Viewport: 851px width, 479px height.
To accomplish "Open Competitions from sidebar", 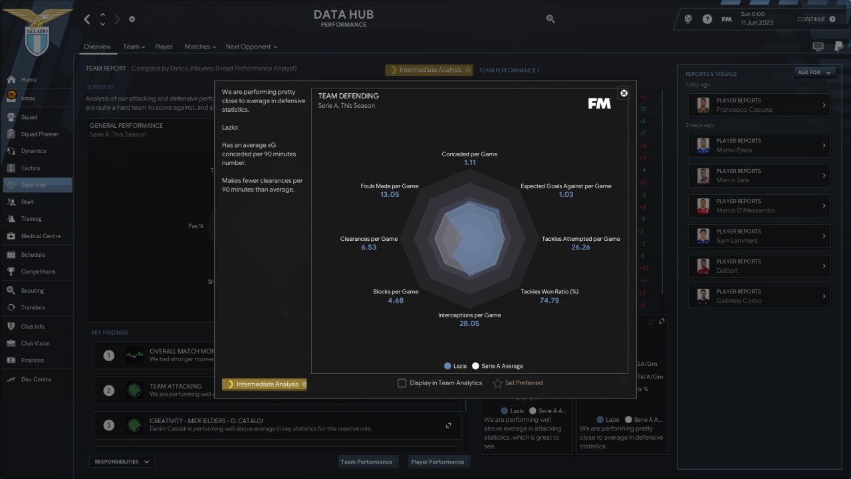I will pos(37,271).
